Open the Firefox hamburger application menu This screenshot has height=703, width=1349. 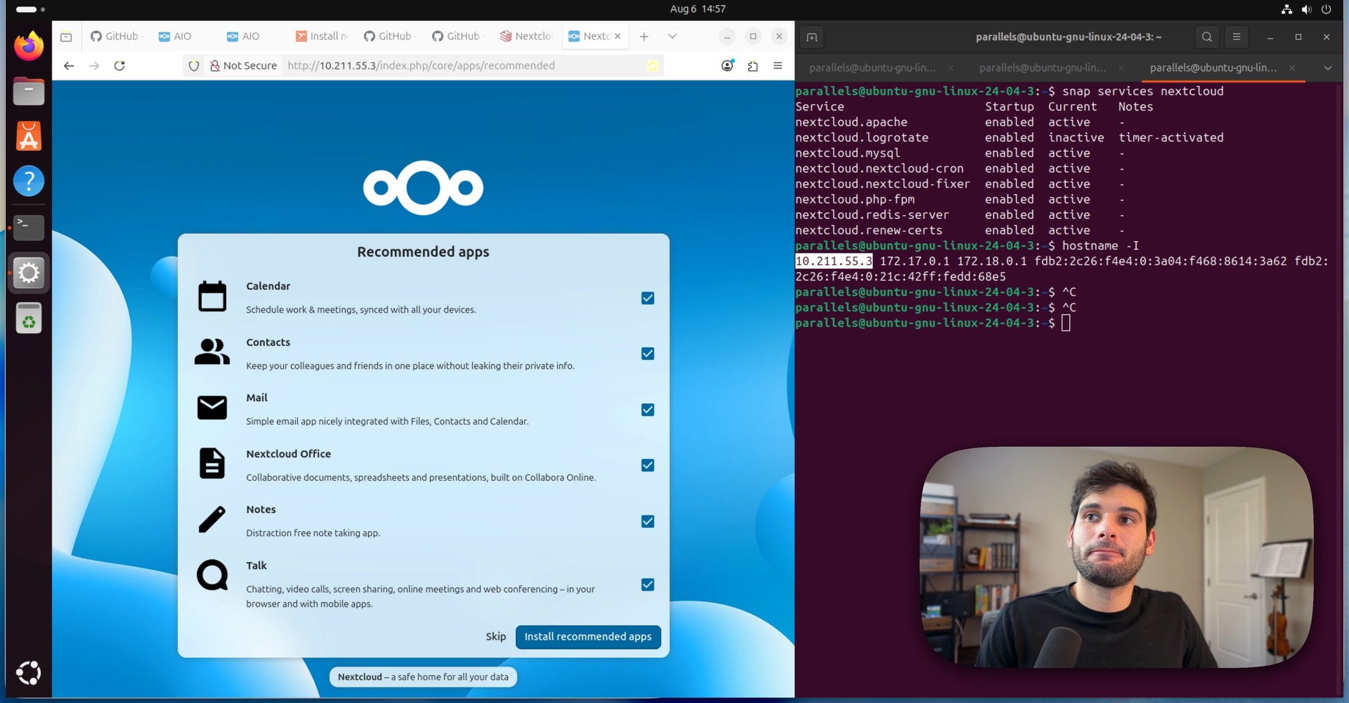(x=778, y=65)
